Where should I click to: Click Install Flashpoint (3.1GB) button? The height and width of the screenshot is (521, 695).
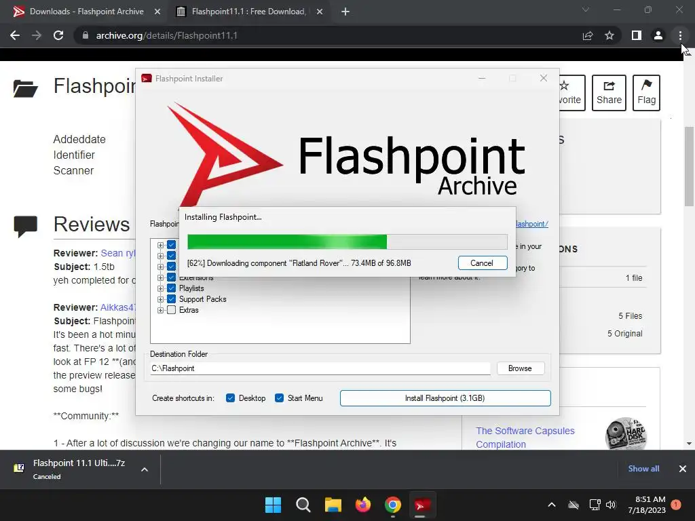445,398
